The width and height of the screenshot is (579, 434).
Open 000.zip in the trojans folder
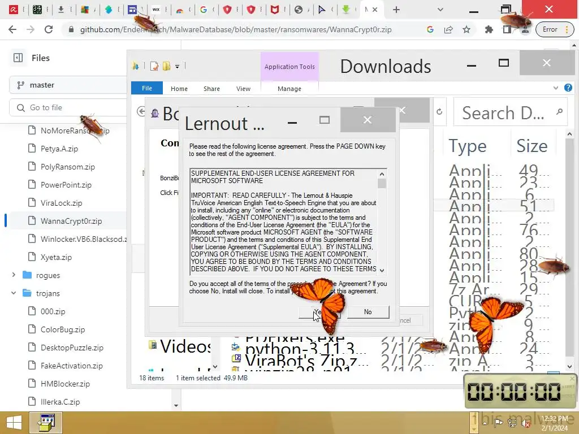53,311
